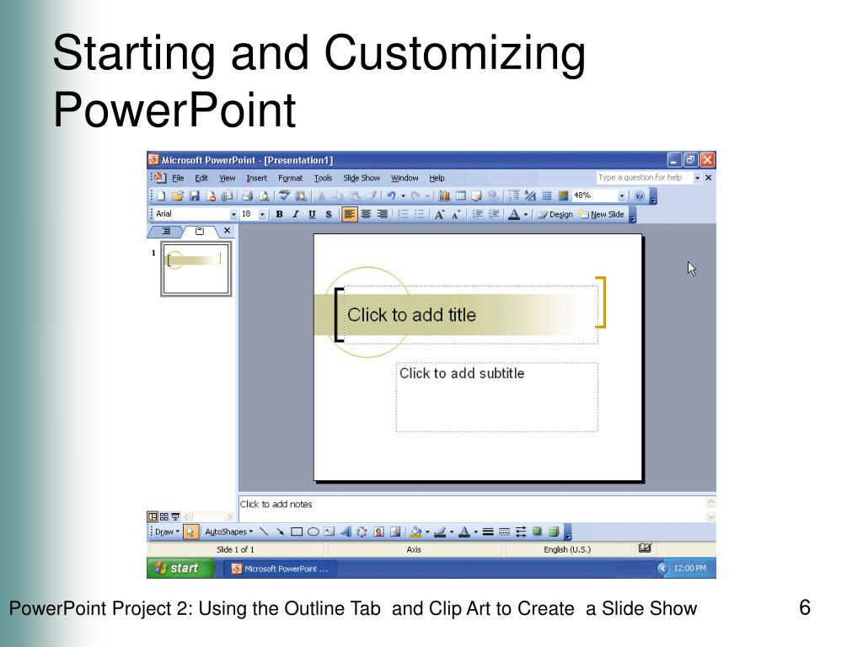Open the Formatting toolbar font color dropdown arrow
This screenshot has height=647, width=863.
tap(526, 215)
